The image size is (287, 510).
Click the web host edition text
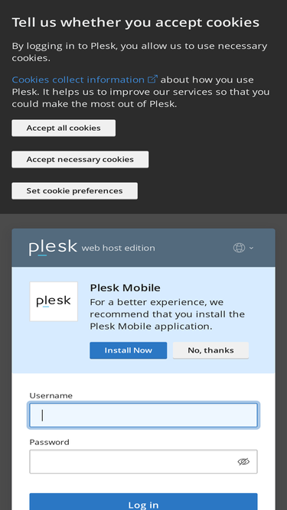click(119, 248)
